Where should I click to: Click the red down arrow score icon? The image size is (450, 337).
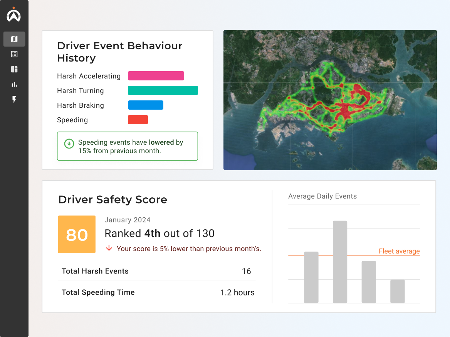(x=109, y=249)
